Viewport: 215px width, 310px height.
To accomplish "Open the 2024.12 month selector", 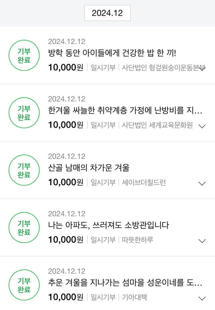I will [x=107, y=13].
